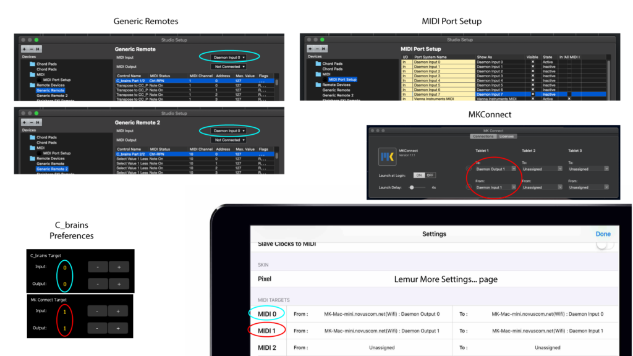Screen dimensions: 633x356
Task: Click the reset icon in MIDI Port Setup window
Action: pyautogui.click(x=324, y=48)
